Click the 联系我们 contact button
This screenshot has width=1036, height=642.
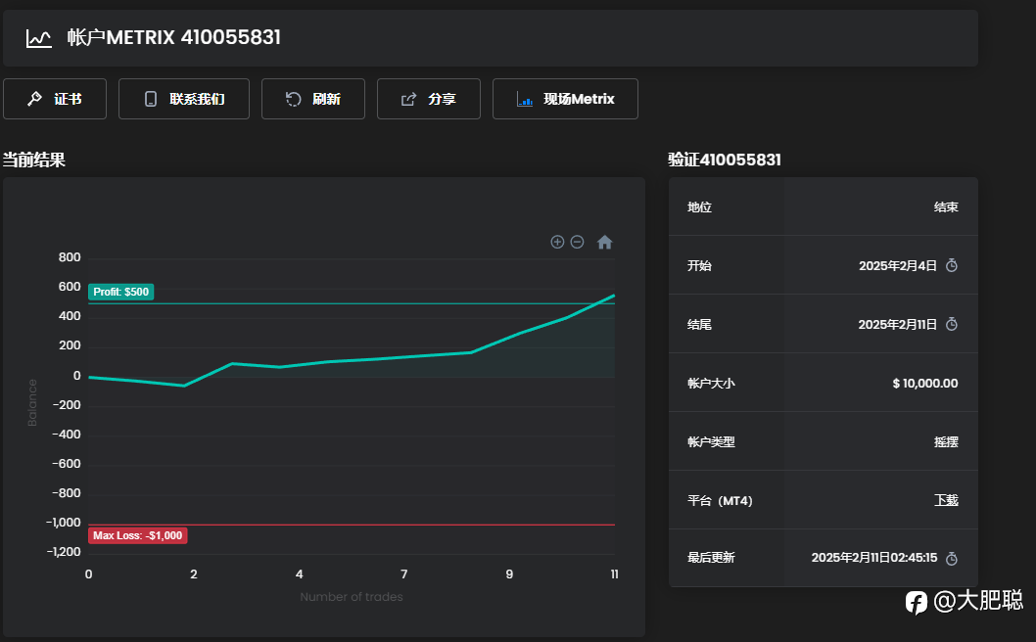[x=184, y=99]
